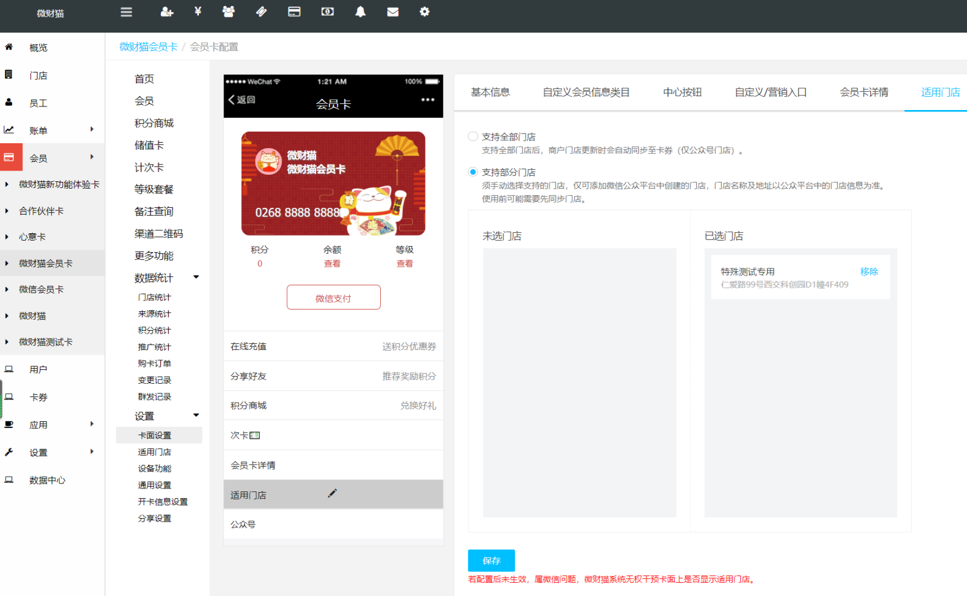Click the home icon beside 概览

tap(8, 47)
